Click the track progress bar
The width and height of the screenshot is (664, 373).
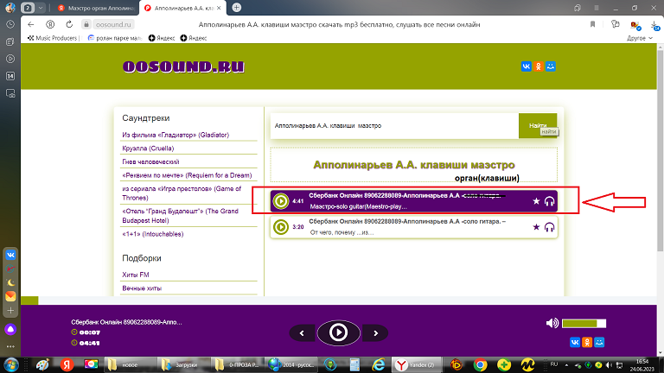[x=339, y=300]
